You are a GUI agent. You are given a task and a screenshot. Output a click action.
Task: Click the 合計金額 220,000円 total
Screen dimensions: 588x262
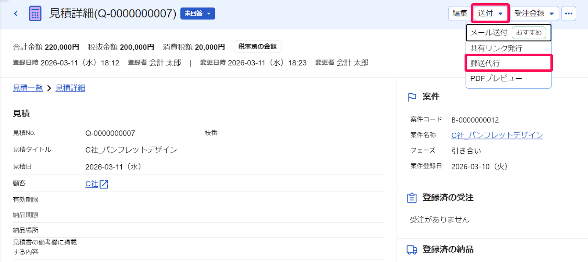(x=46, y=47)
